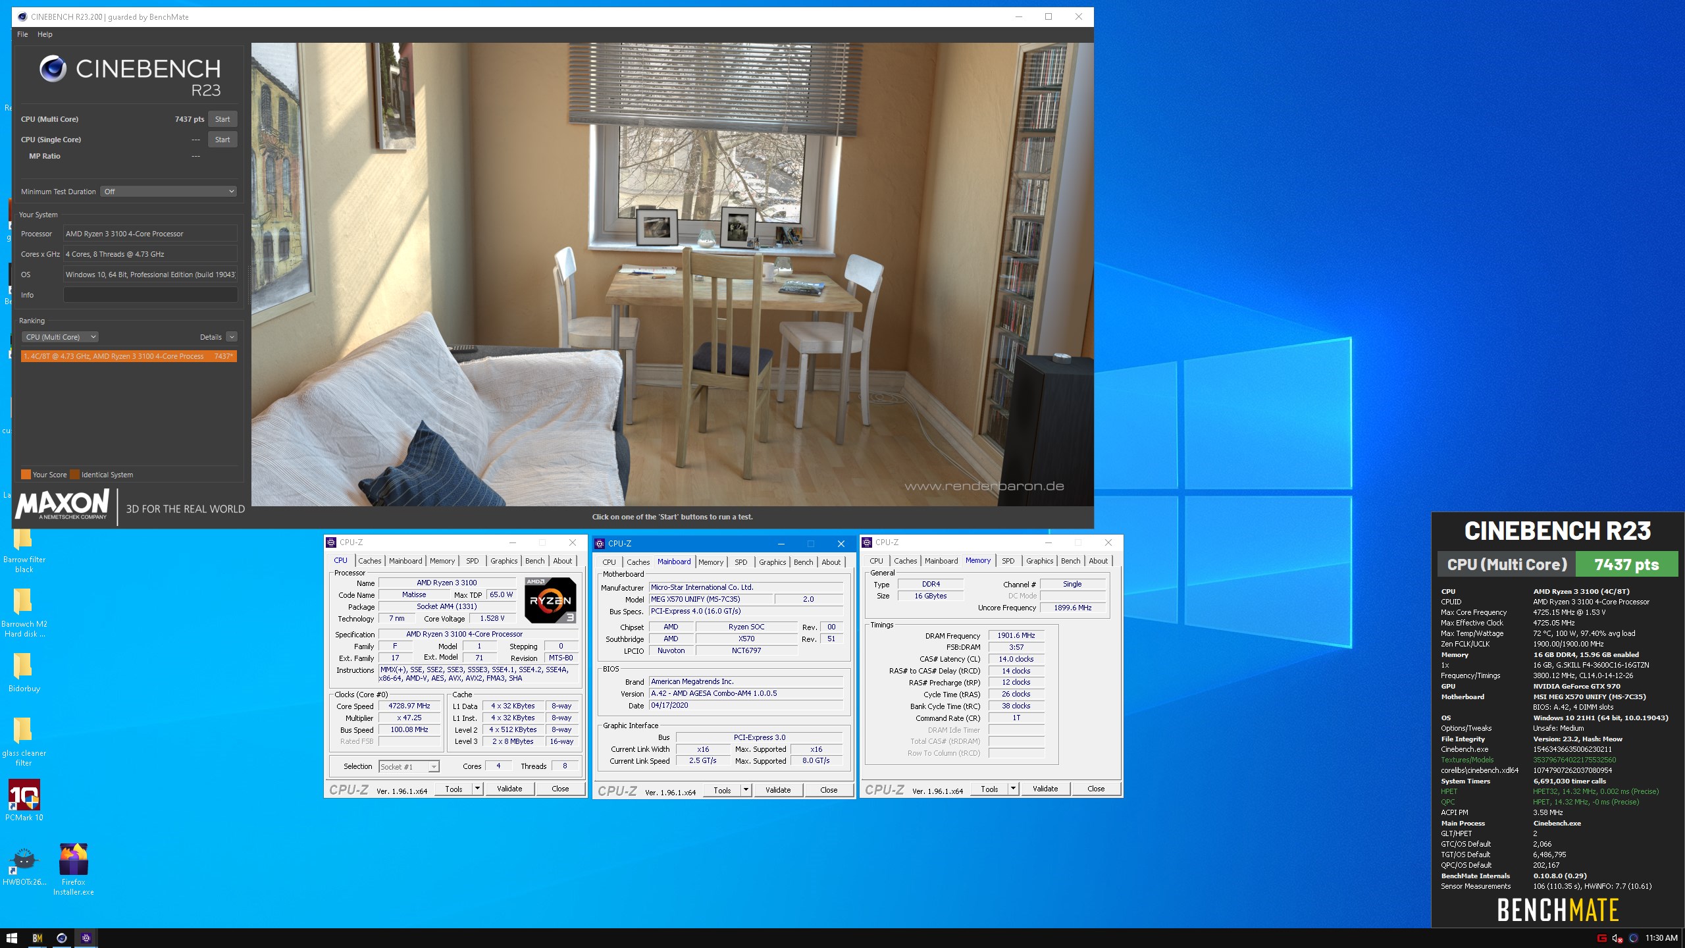The image size is (1685, 948).
Task: Click the Ryzen 3 logo in CPU-Z
Action: 550,600
